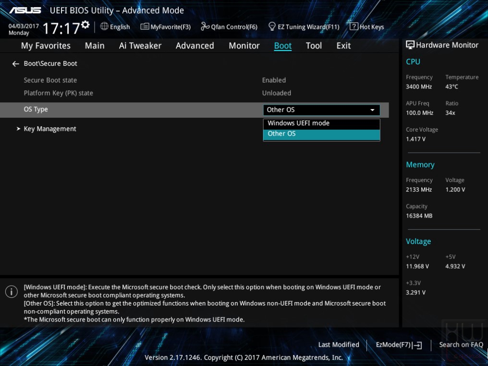Open the Tool tab

[x=314, y=46]
